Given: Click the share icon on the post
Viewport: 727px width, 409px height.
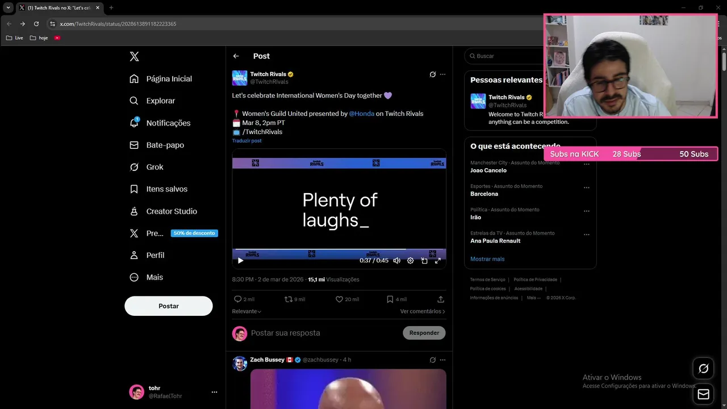Looking at the screenshot, I should tap(441, 299).
